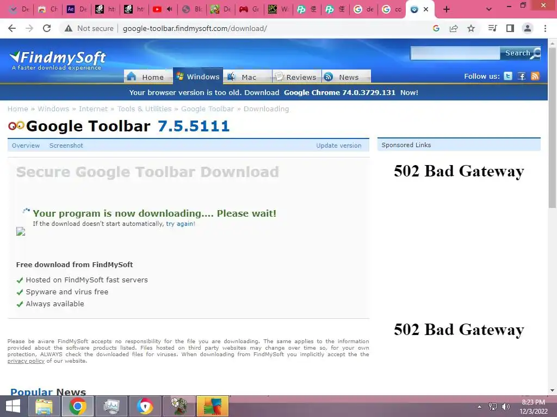
Task: Open the media controls icon in Chrome toolbar
Action: coord(492,28)
